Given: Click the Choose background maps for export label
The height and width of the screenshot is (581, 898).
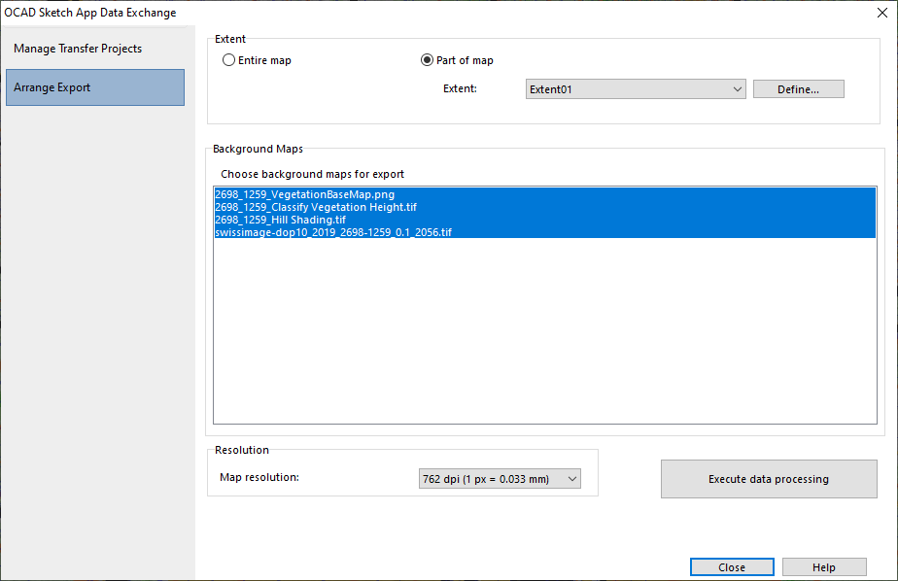Looking at the screenshot, I should pos(313,174).
